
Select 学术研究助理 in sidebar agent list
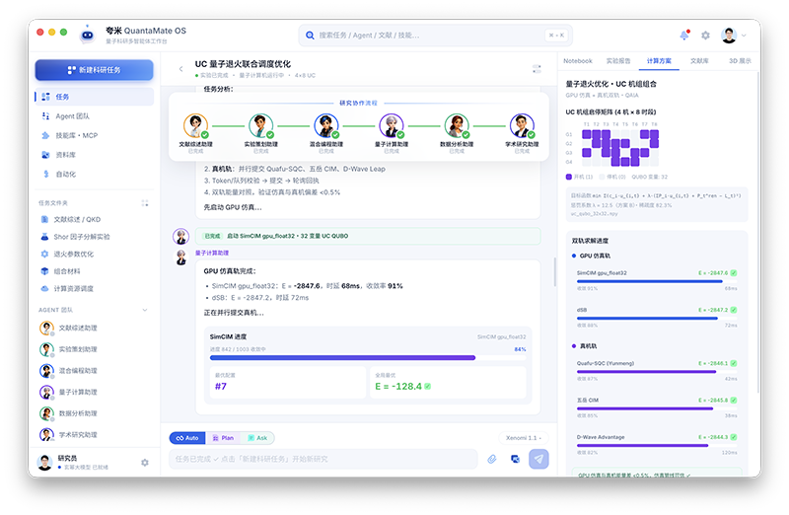point(94,435)
